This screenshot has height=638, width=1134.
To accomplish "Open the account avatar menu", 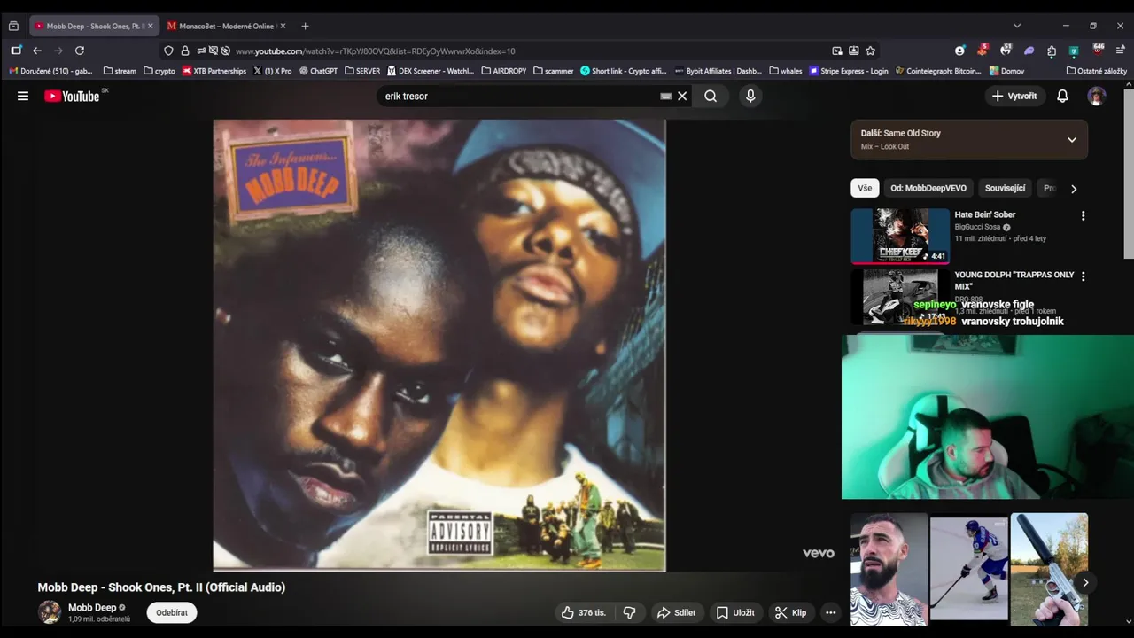I will pyautogui.click(x=1097, y=96).
